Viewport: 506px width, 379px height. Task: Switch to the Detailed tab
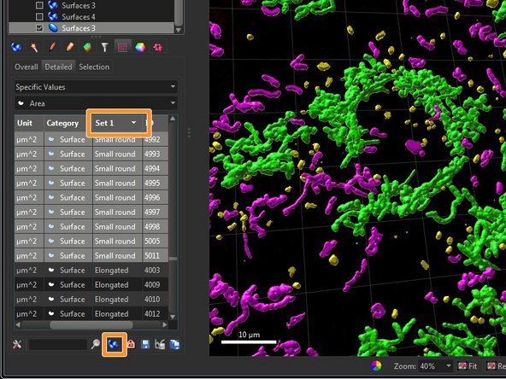58,67
